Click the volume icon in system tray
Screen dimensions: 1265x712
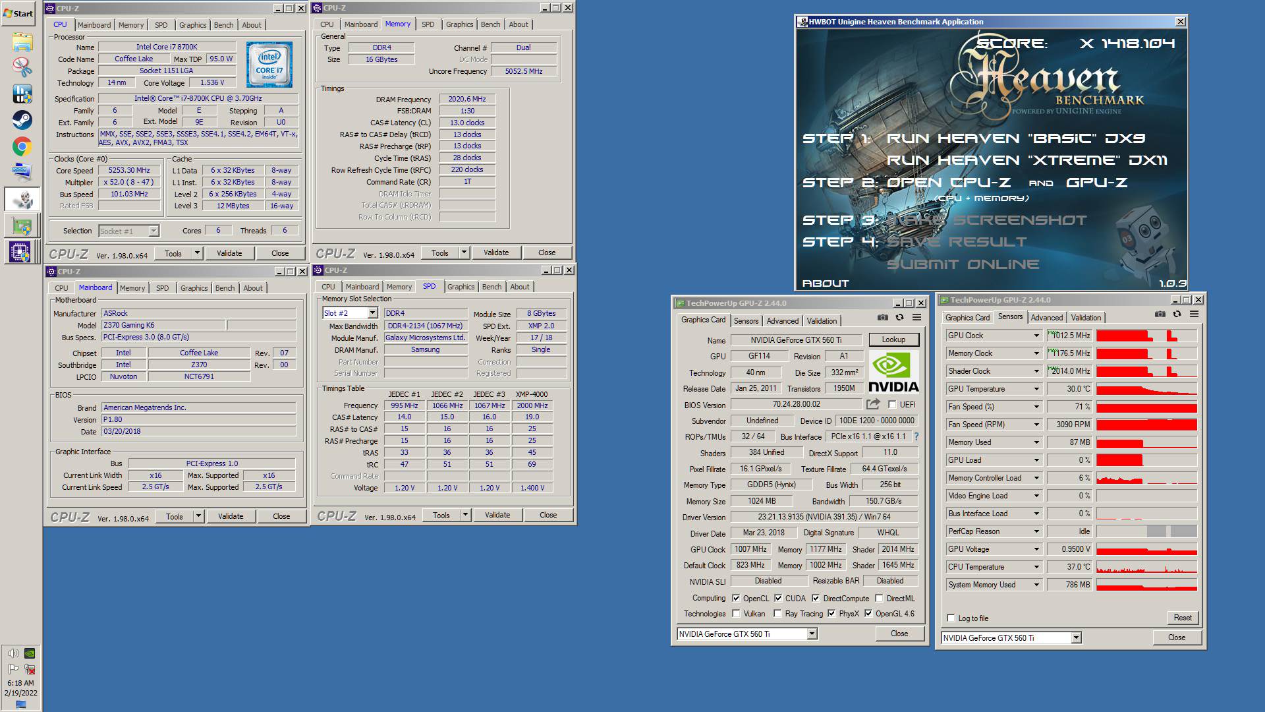[x=13, y=653]
